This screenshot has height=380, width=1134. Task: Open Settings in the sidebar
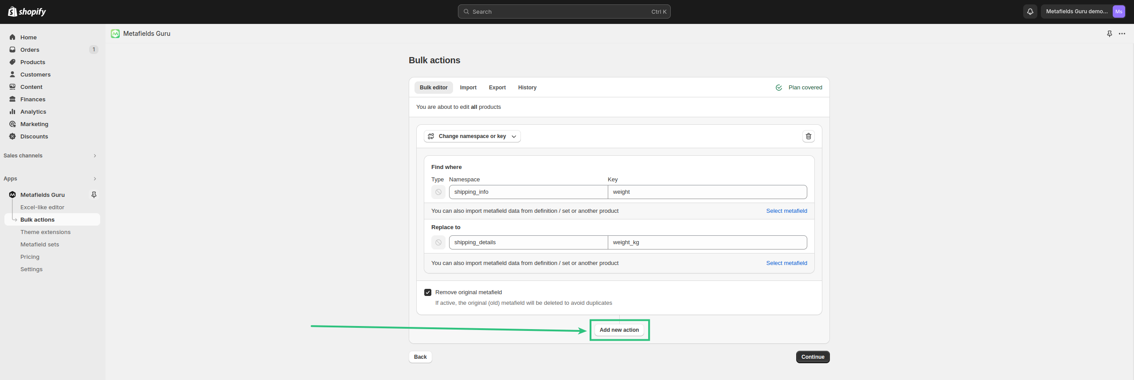point(31,269)
